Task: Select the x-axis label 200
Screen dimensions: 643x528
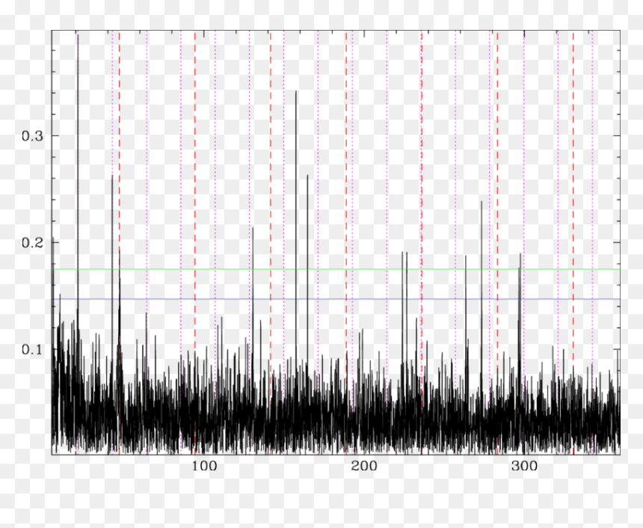Action: pos(364,466)
